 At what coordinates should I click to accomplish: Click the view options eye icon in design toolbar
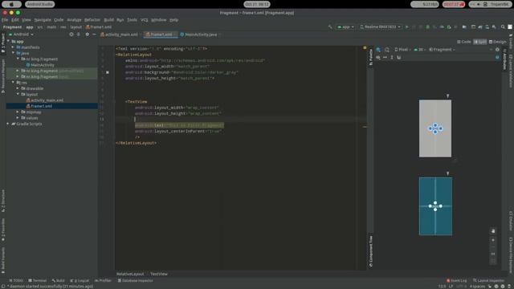pos(378,57)
